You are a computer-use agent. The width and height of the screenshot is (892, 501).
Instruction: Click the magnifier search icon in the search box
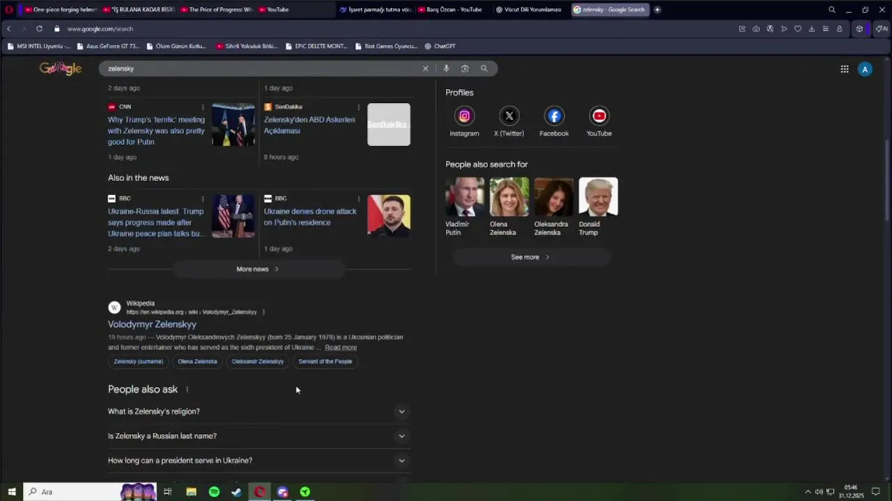(484, 68)
